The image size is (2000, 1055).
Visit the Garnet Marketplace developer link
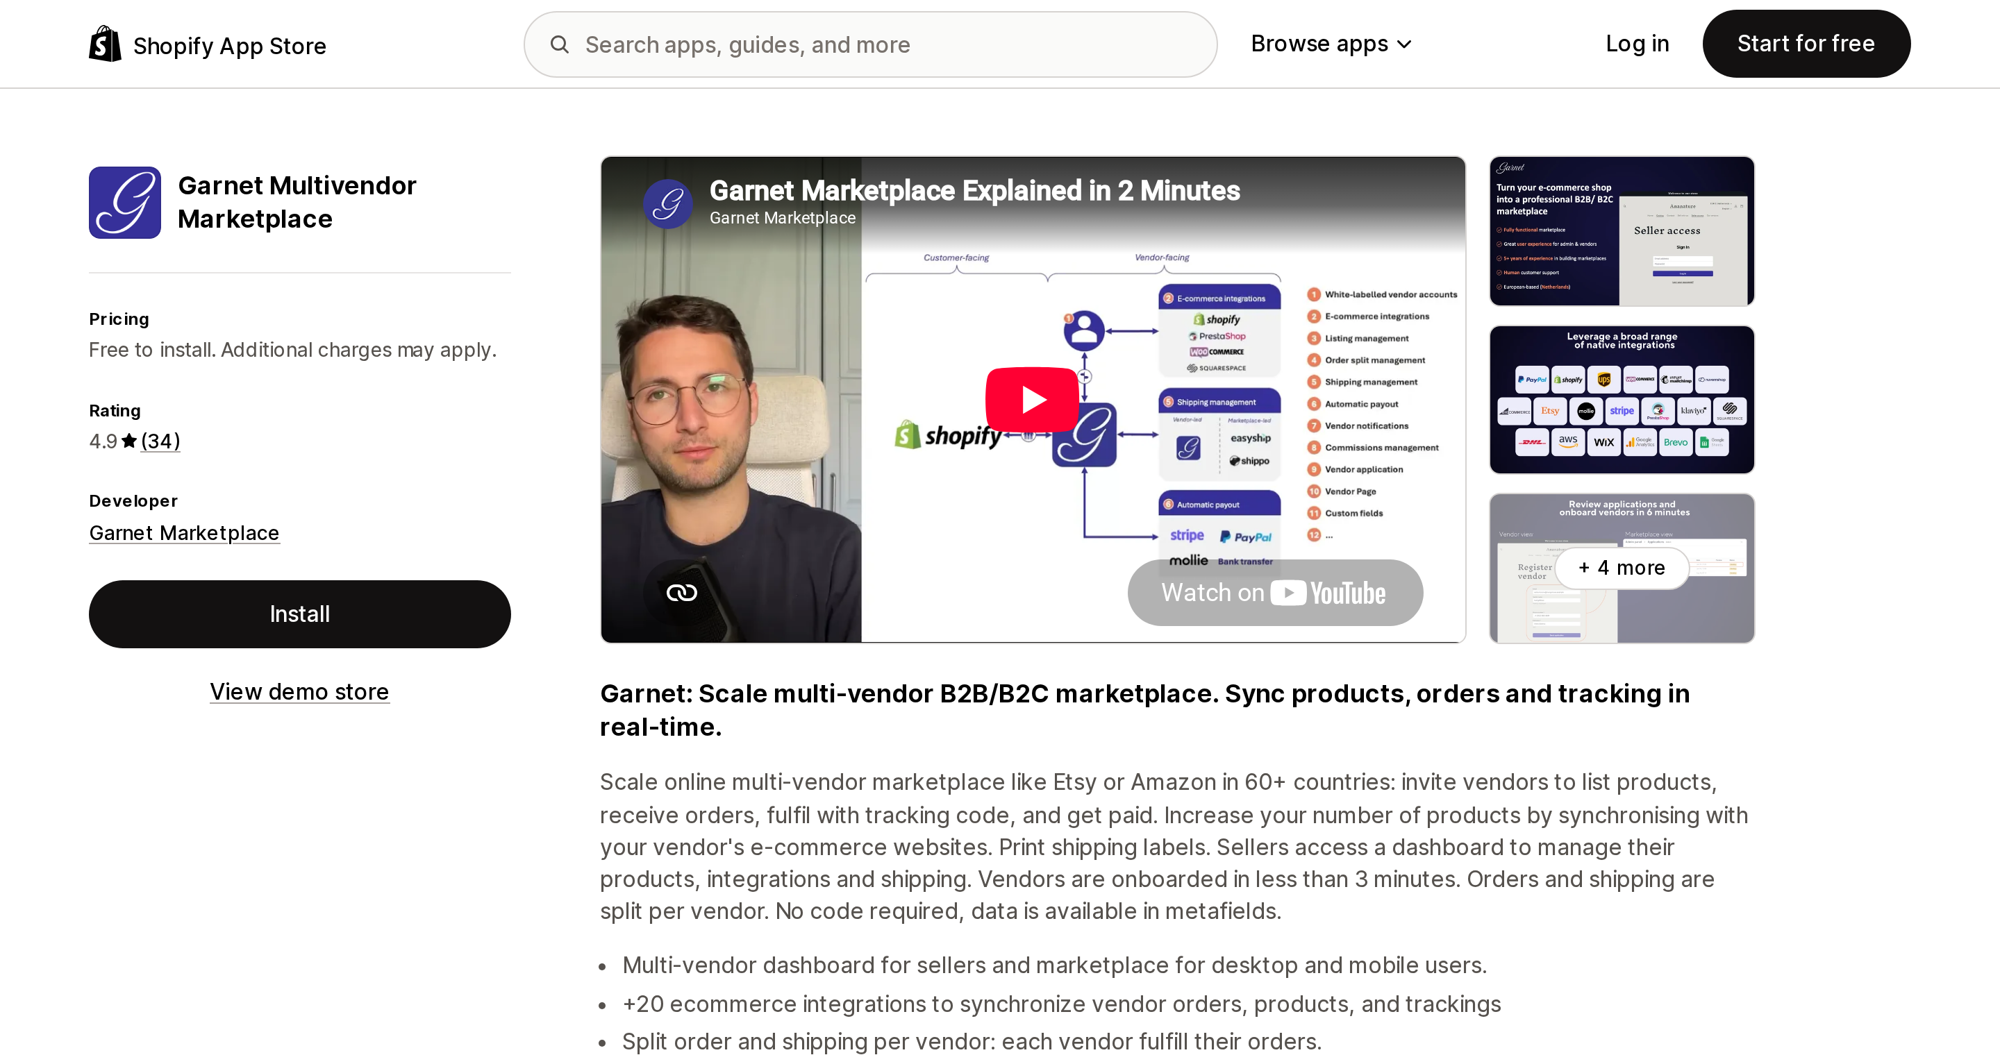184,533
